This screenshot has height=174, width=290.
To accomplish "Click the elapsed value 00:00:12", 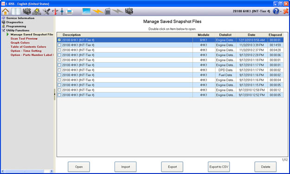I will (x=275, y=90).
